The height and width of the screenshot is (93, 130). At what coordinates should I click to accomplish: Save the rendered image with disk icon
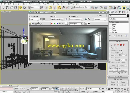(30, 23)
